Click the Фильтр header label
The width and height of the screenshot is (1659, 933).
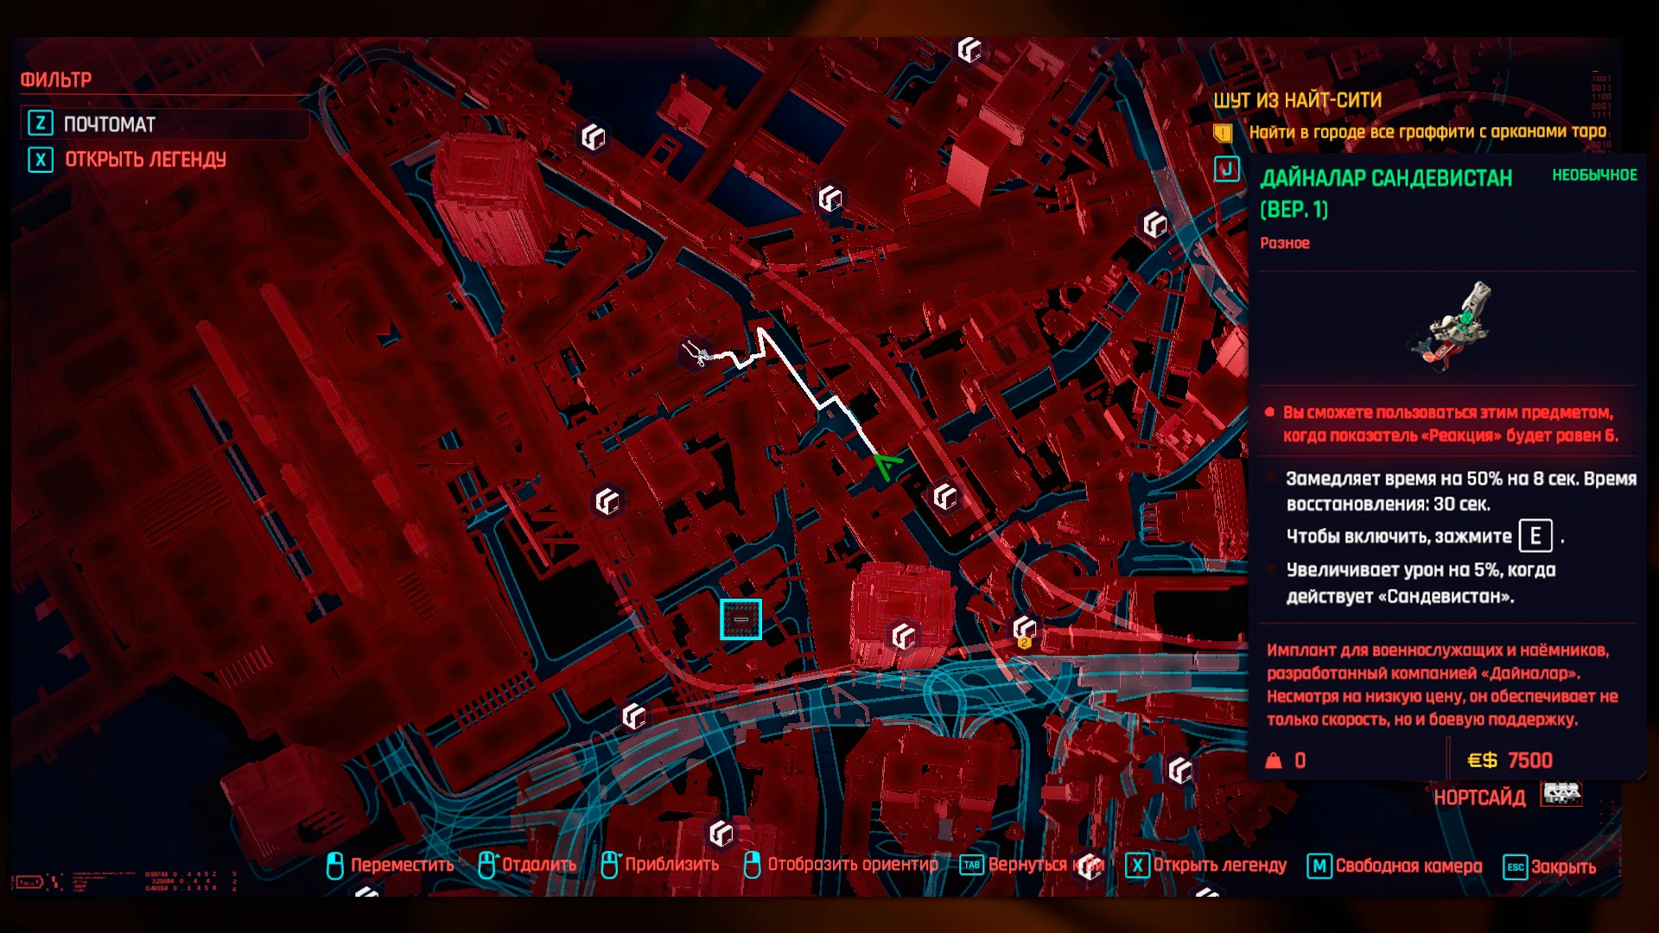pyautogui.click(x=56, y=80)
